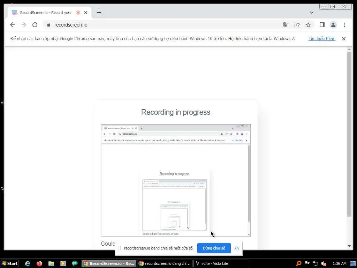Reload the recordscreen.io page
The width and height of the screenshot is (357, 268).
coord(35,25)
